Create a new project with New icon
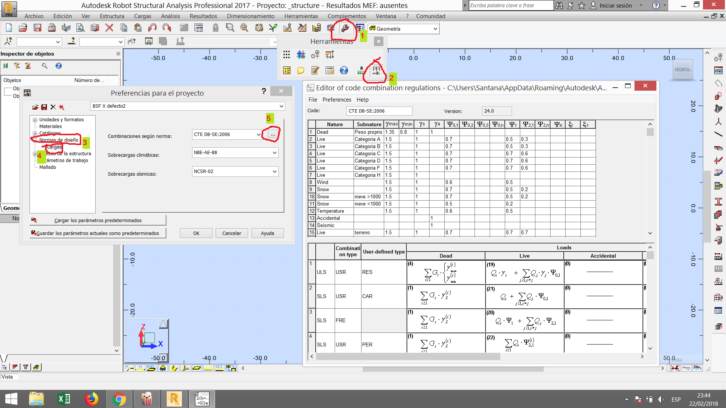 point(9,28)
